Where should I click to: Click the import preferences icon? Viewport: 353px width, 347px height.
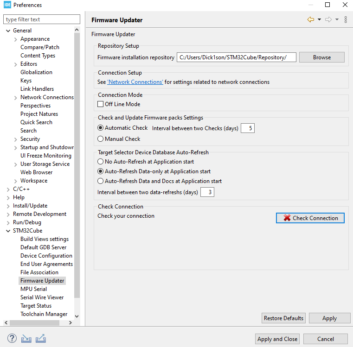pos(26,338)
